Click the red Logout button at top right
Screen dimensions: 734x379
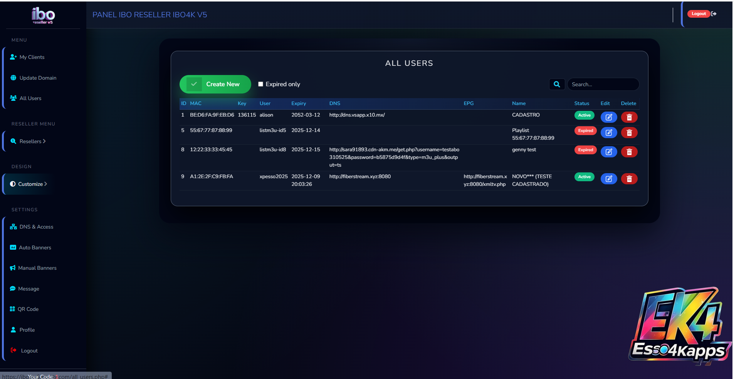(698, 14)
